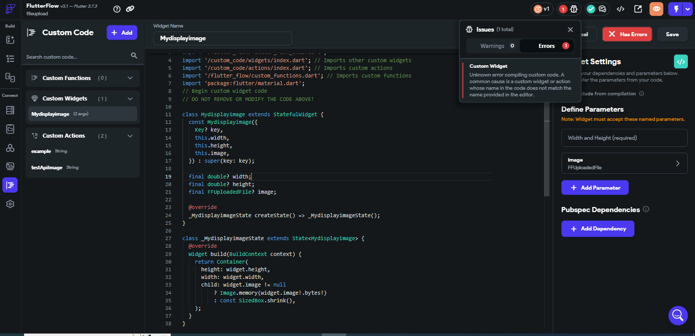Click the Custom Functions header label
The height and width of the screenshot is (336, 695).
coord(67,78)
